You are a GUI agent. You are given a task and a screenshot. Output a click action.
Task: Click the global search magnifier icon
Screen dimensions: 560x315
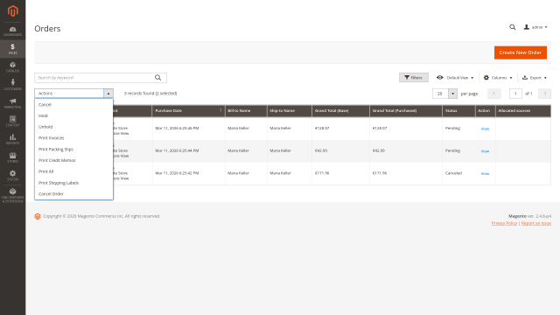512,27
